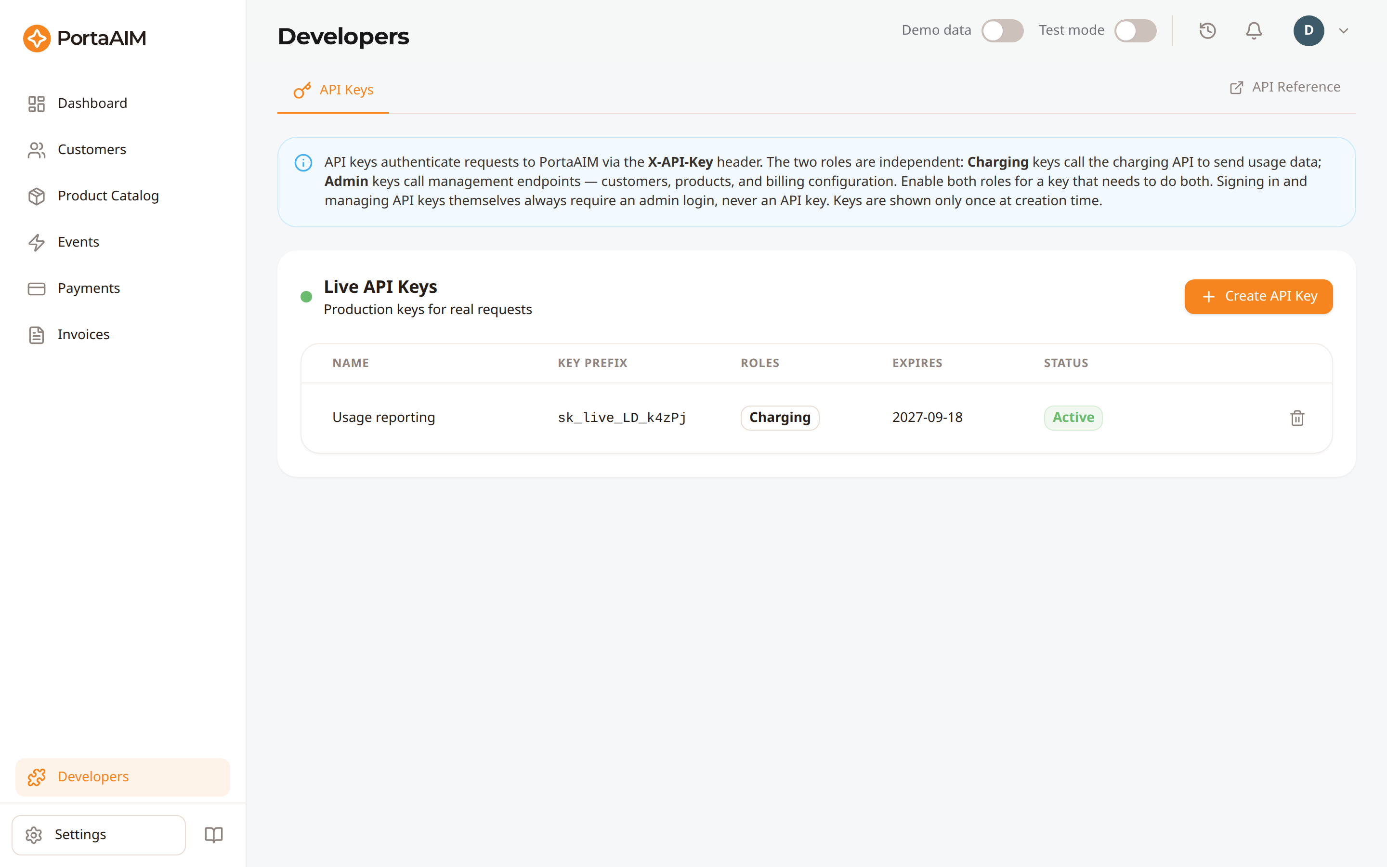This screenshot has height=867, width=1387.
Task: Click the Dashboard grid icon
Action: [x=37, y=104]
